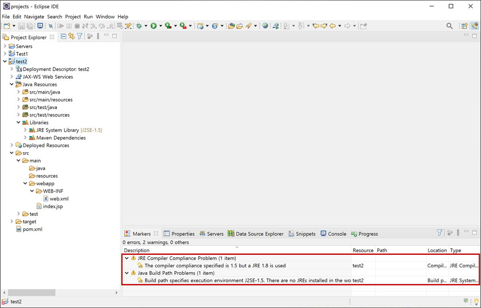
Task: Toggle Skip All Breakpoints in toolbar
Action: (x=50, y=26)
